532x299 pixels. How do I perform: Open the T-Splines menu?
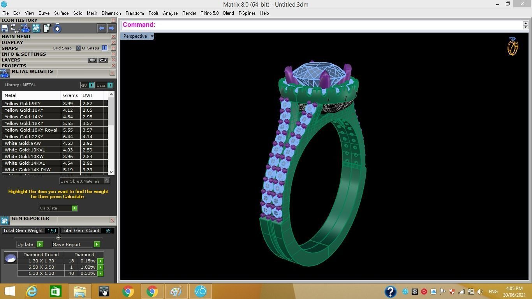coord(247,13)
